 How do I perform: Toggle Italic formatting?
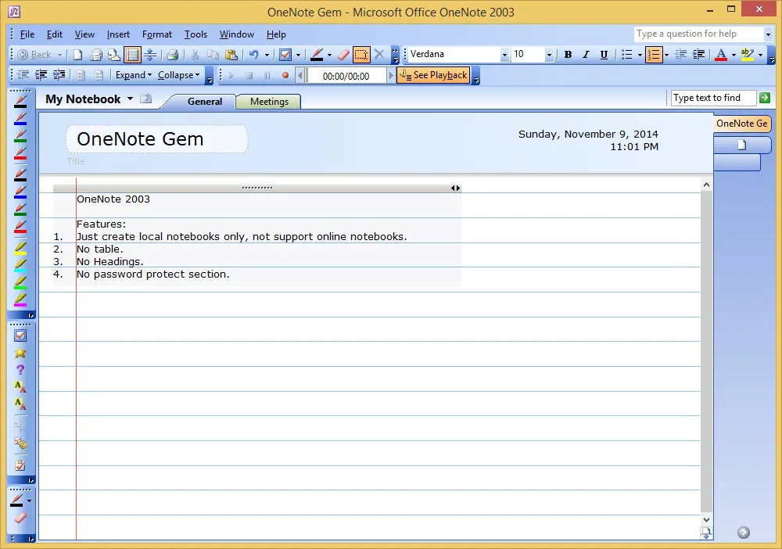tap(586, 55)
